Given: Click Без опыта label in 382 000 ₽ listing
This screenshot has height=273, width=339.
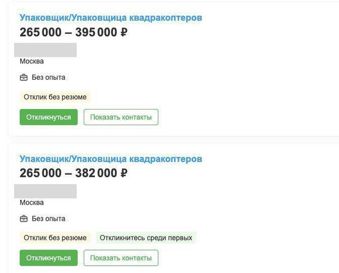Looking at the screenshot, I should (x=48, y=219).
